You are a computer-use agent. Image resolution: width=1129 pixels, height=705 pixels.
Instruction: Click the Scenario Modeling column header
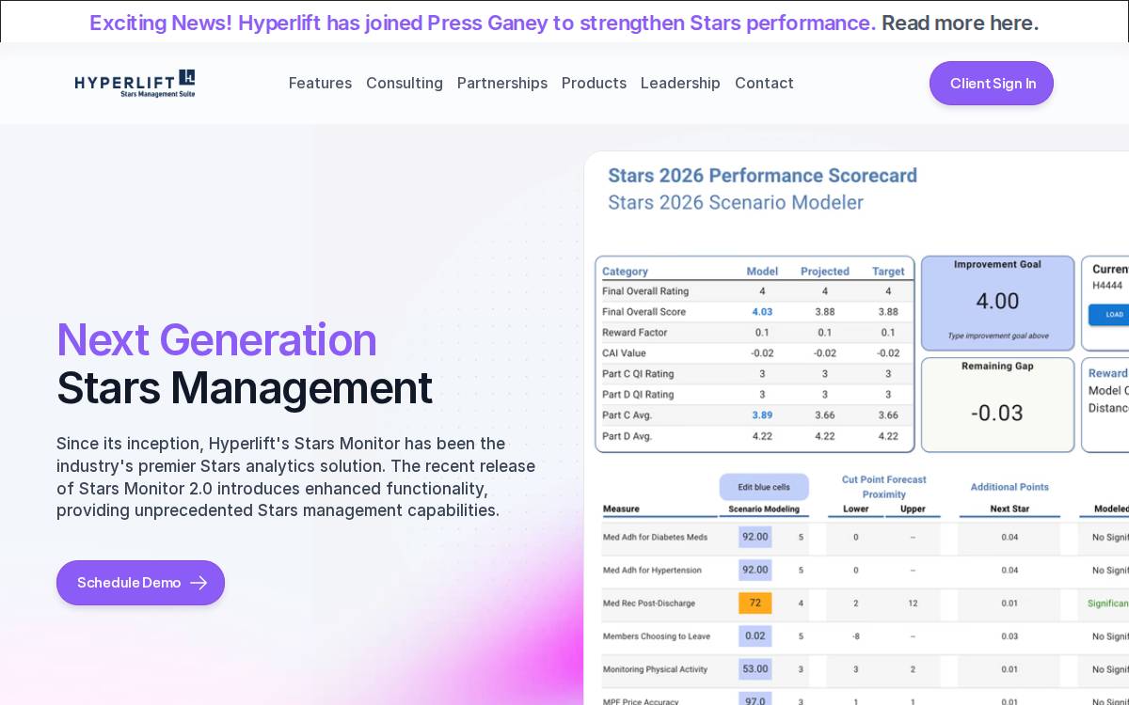coord(764,509)
